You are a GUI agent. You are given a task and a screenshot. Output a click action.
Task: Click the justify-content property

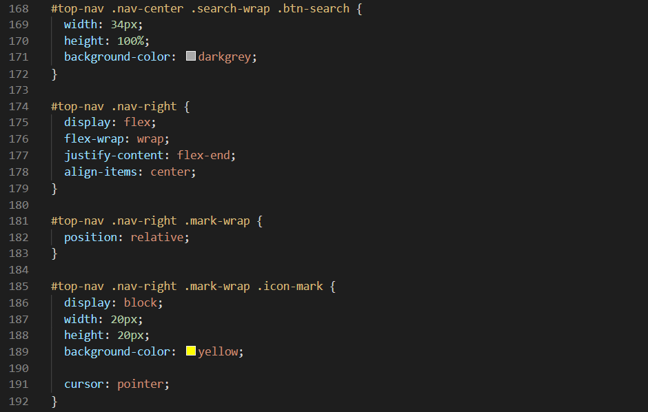coord(114,155)
